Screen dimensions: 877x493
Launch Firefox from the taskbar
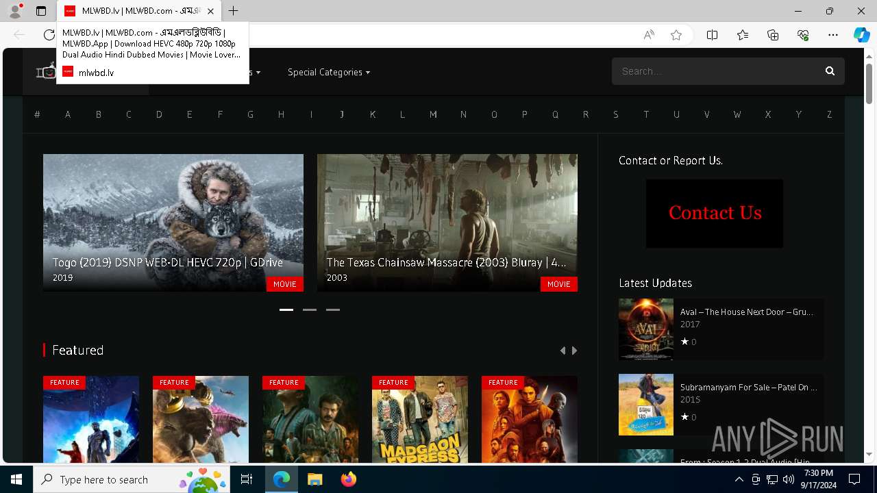(x=348, y=479)
